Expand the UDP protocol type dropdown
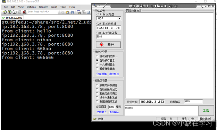217x130 pixels. [x=119, y=18]
